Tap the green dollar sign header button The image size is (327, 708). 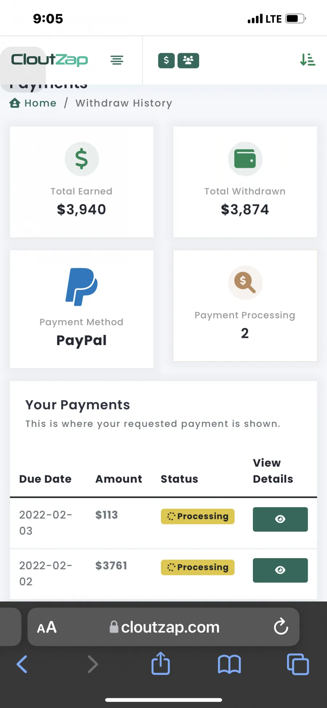(x=166, y=60)
